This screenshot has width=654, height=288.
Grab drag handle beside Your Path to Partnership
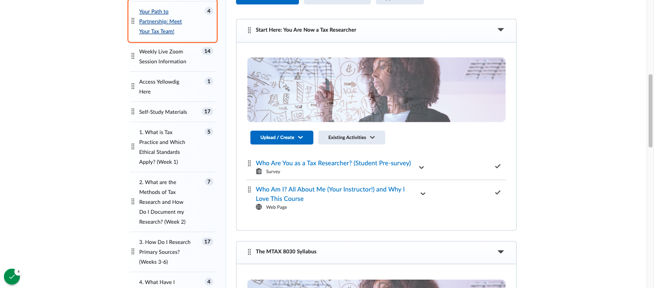(132, 21)
